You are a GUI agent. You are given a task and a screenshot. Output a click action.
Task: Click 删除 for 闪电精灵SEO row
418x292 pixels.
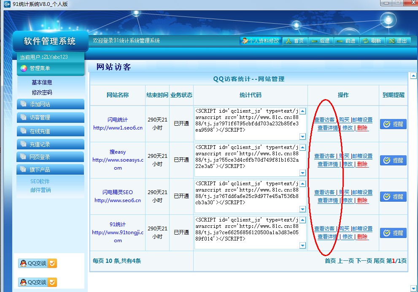[362, 200]
